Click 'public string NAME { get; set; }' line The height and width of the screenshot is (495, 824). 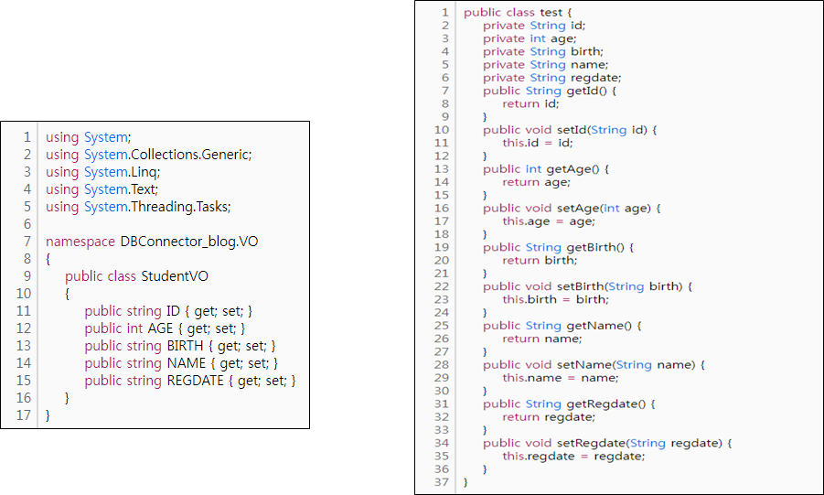[181, 363]
